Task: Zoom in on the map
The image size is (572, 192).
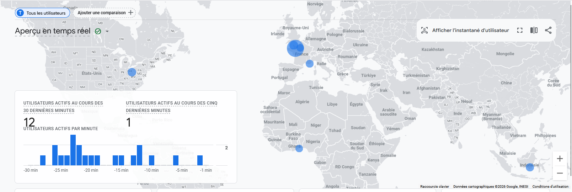Action: [560, 159]
